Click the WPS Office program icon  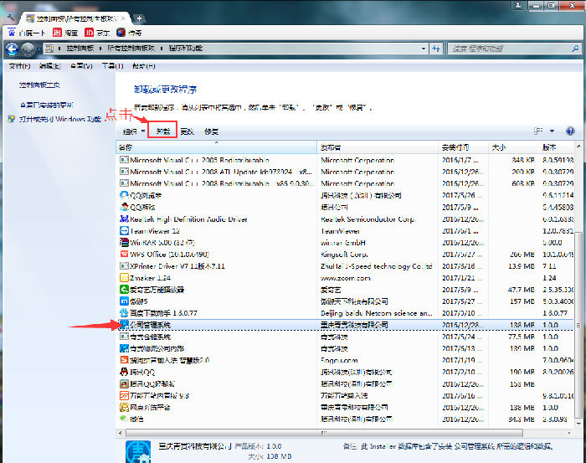click(x=124, y=255)
